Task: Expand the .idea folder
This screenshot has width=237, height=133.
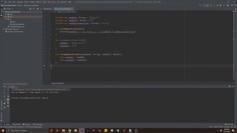Action: coord(6,14)
